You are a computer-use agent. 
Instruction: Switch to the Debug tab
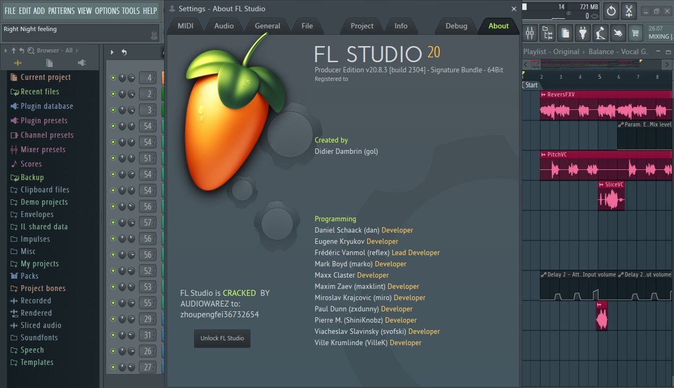pyautogui.click(x=456, y=25)
